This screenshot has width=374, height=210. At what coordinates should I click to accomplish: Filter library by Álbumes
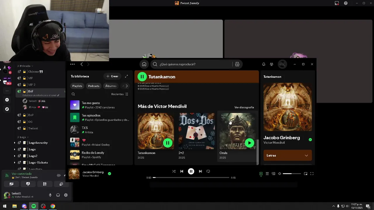111,86
